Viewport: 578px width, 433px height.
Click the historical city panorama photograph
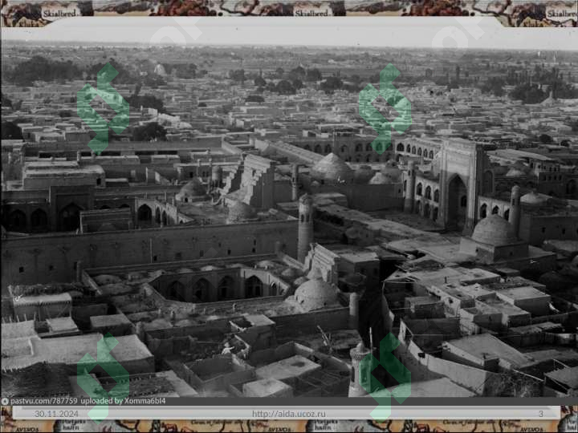coord(289,217)
